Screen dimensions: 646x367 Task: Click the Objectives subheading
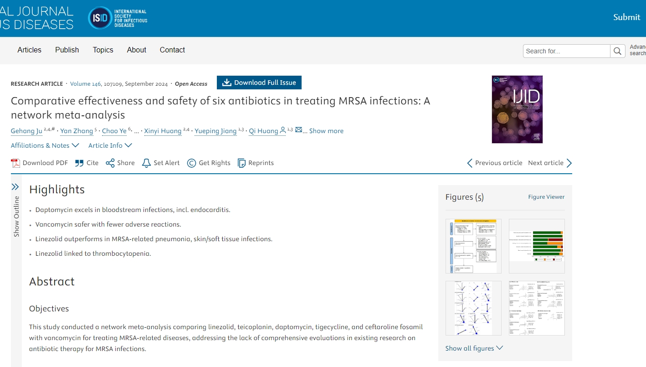click(x=49, y=309)
